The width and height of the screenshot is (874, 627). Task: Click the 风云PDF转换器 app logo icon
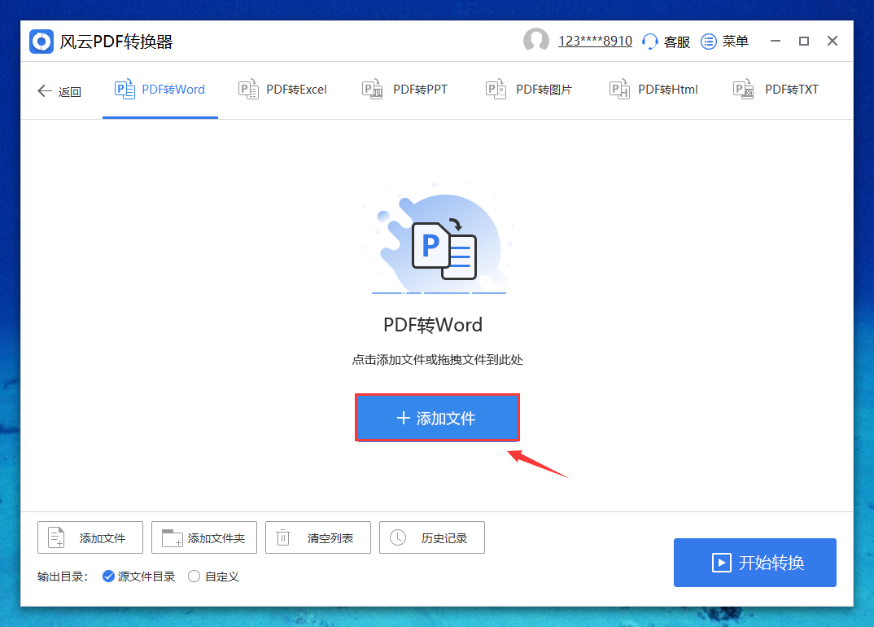click(42, 42)
